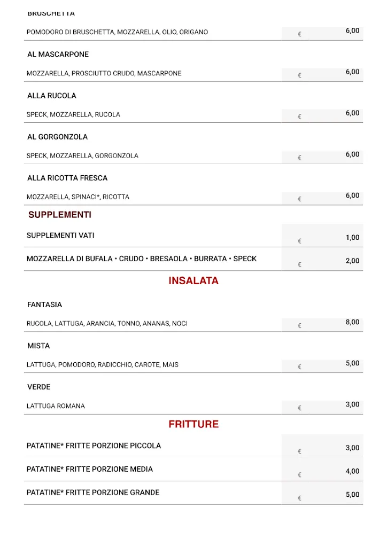Select the VERDE salad title
Viewport: 387px width, 547px height.
[39, 387]
